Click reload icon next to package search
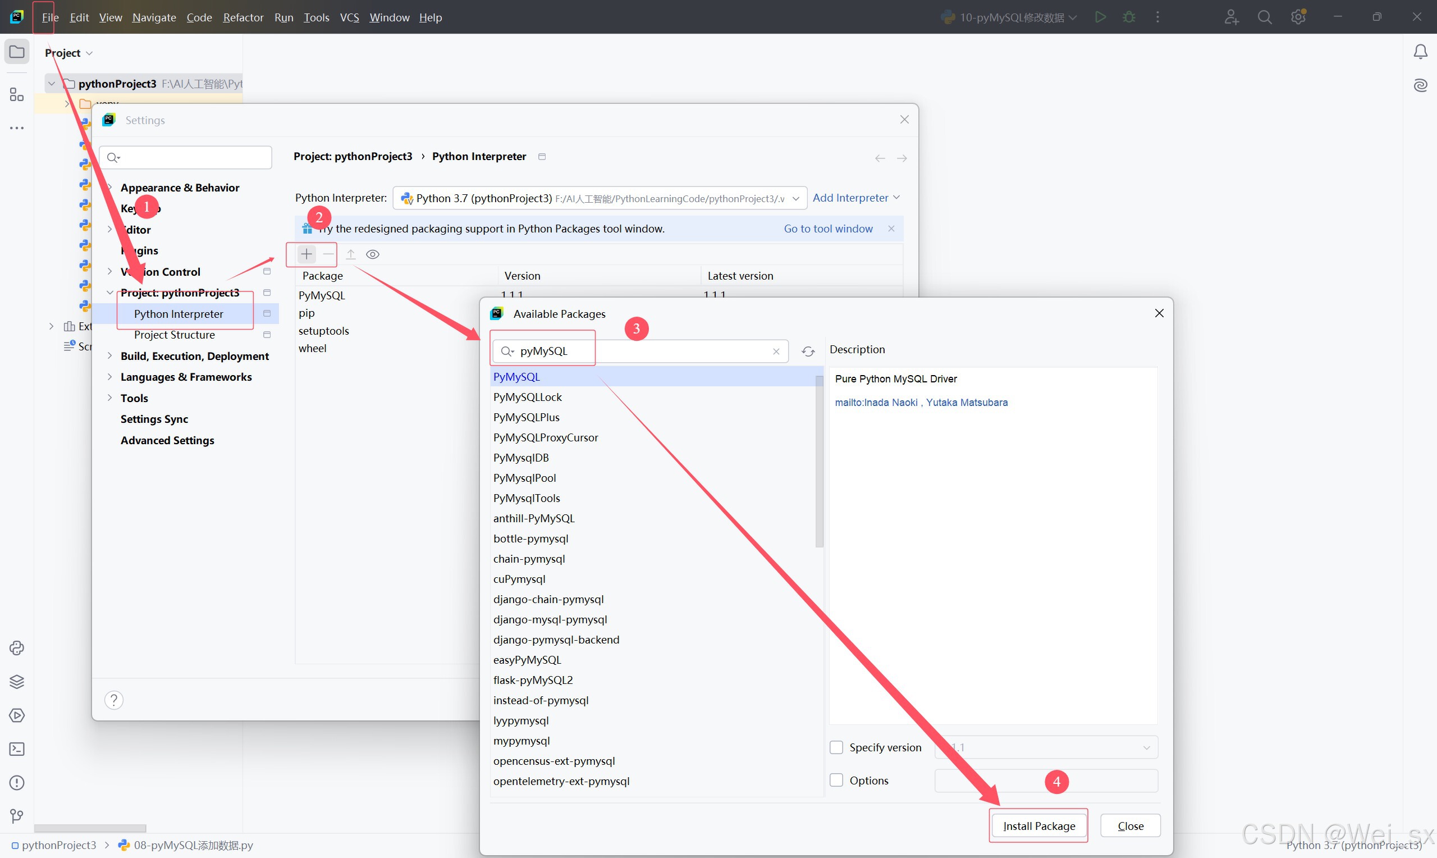The image size is (1437, 858). [x=808, y=352]
